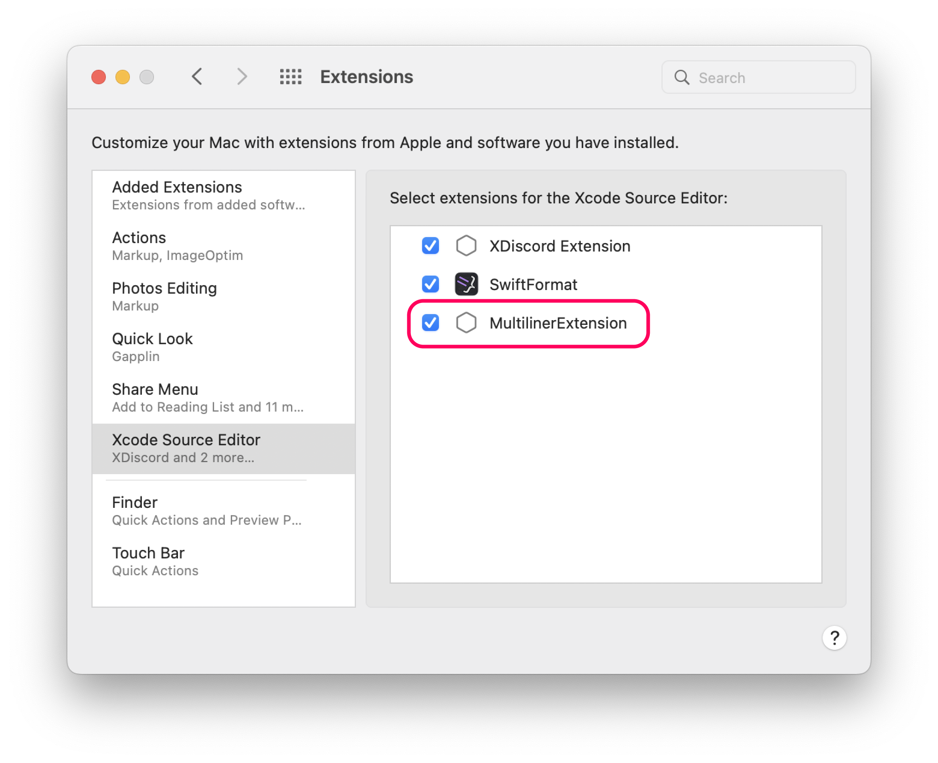The width and height of the screenshot is (938, 763).
Task: Toggle the MultilinerExtension checkbox
Action: [431, 323]
